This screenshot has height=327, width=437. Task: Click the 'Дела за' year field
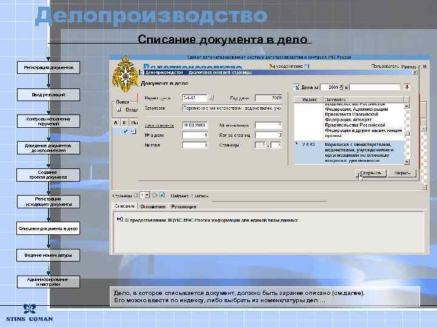click(x=330, y=87)
